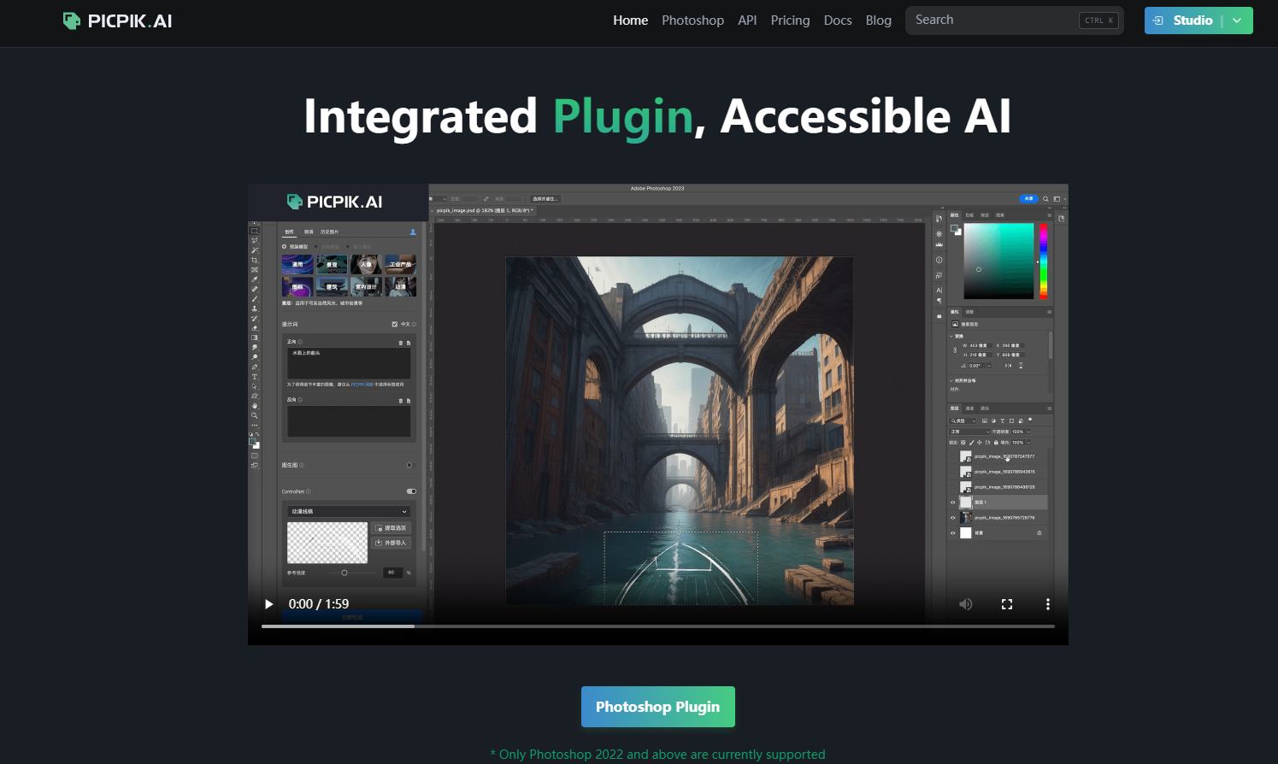1278x764 pixels.
Task: Uncheck the 中文 checkbox in the prompt section
Action: [395, 324]
